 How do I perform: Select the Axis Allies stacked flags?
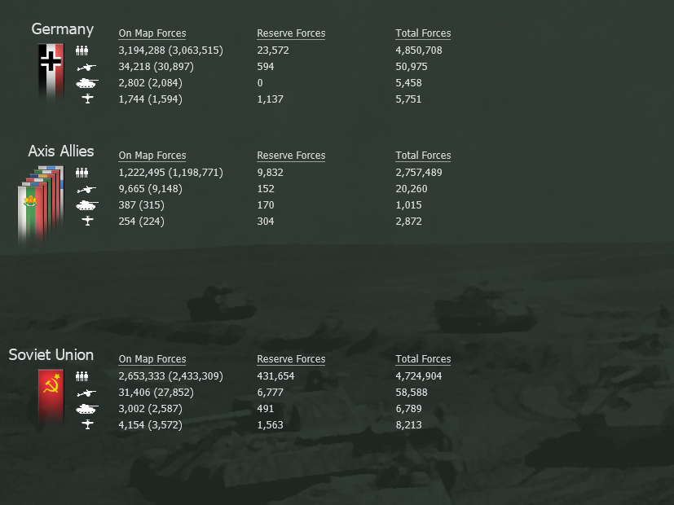click(41, 205)
